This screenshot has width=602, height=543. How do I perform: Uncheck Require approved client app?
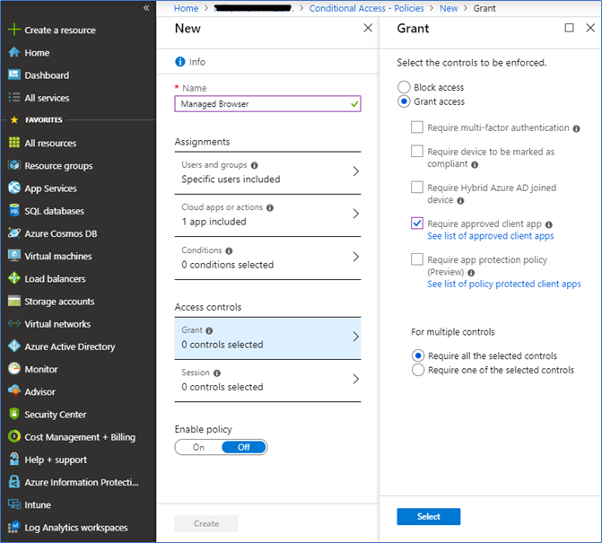click(x=417, y=223)
